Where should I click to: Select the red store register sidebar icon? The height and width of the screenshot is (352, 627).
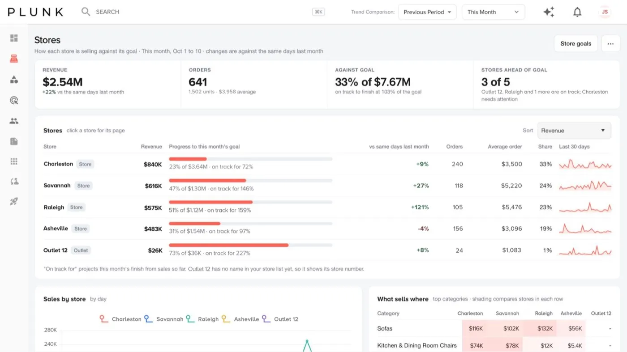[x=14, y=59]
